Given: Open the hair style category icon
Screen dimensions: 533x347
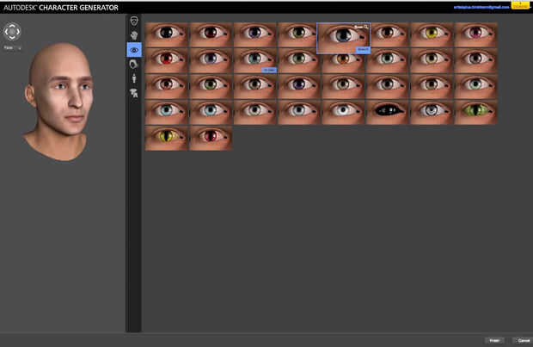Looking at the screenshot, I should click(x=133, y=64).
